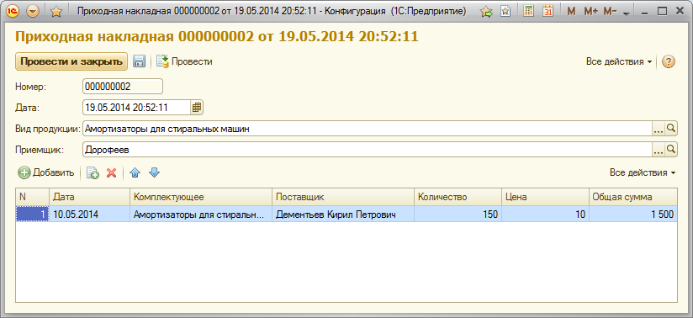Add the document to favorites with the star icon
Screen dimensions: 693x318
(56, 12)
